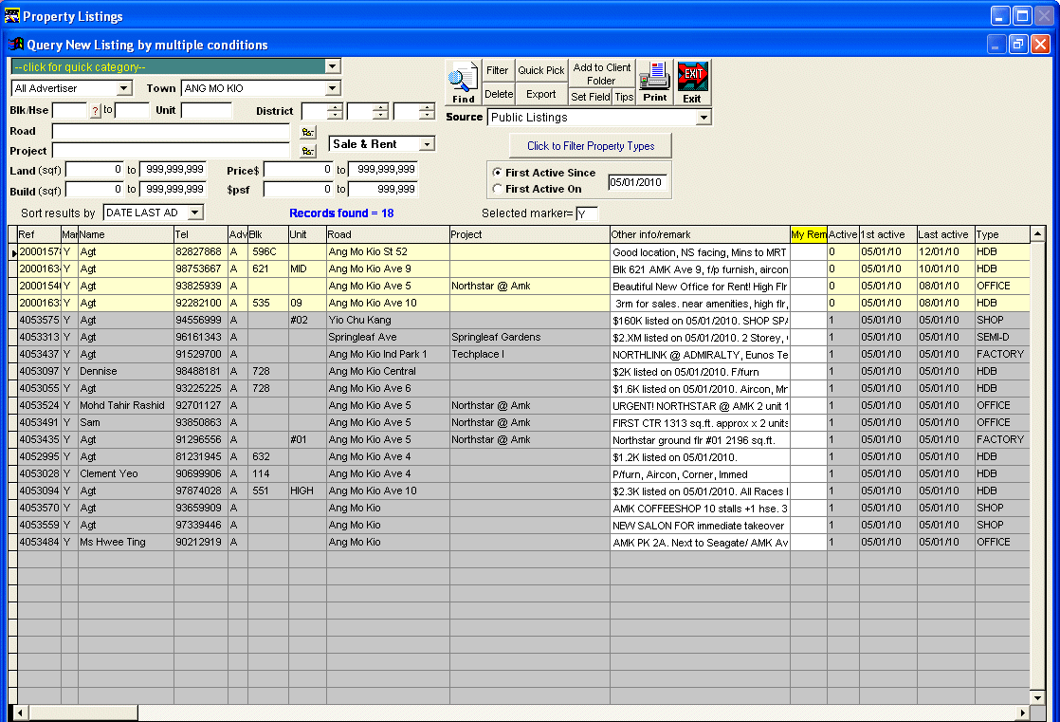Image resolution: width=1060 pixels, height=722 pixels.
Task: Open the Road lookup icon button
Action: click(x=307, y=132)
